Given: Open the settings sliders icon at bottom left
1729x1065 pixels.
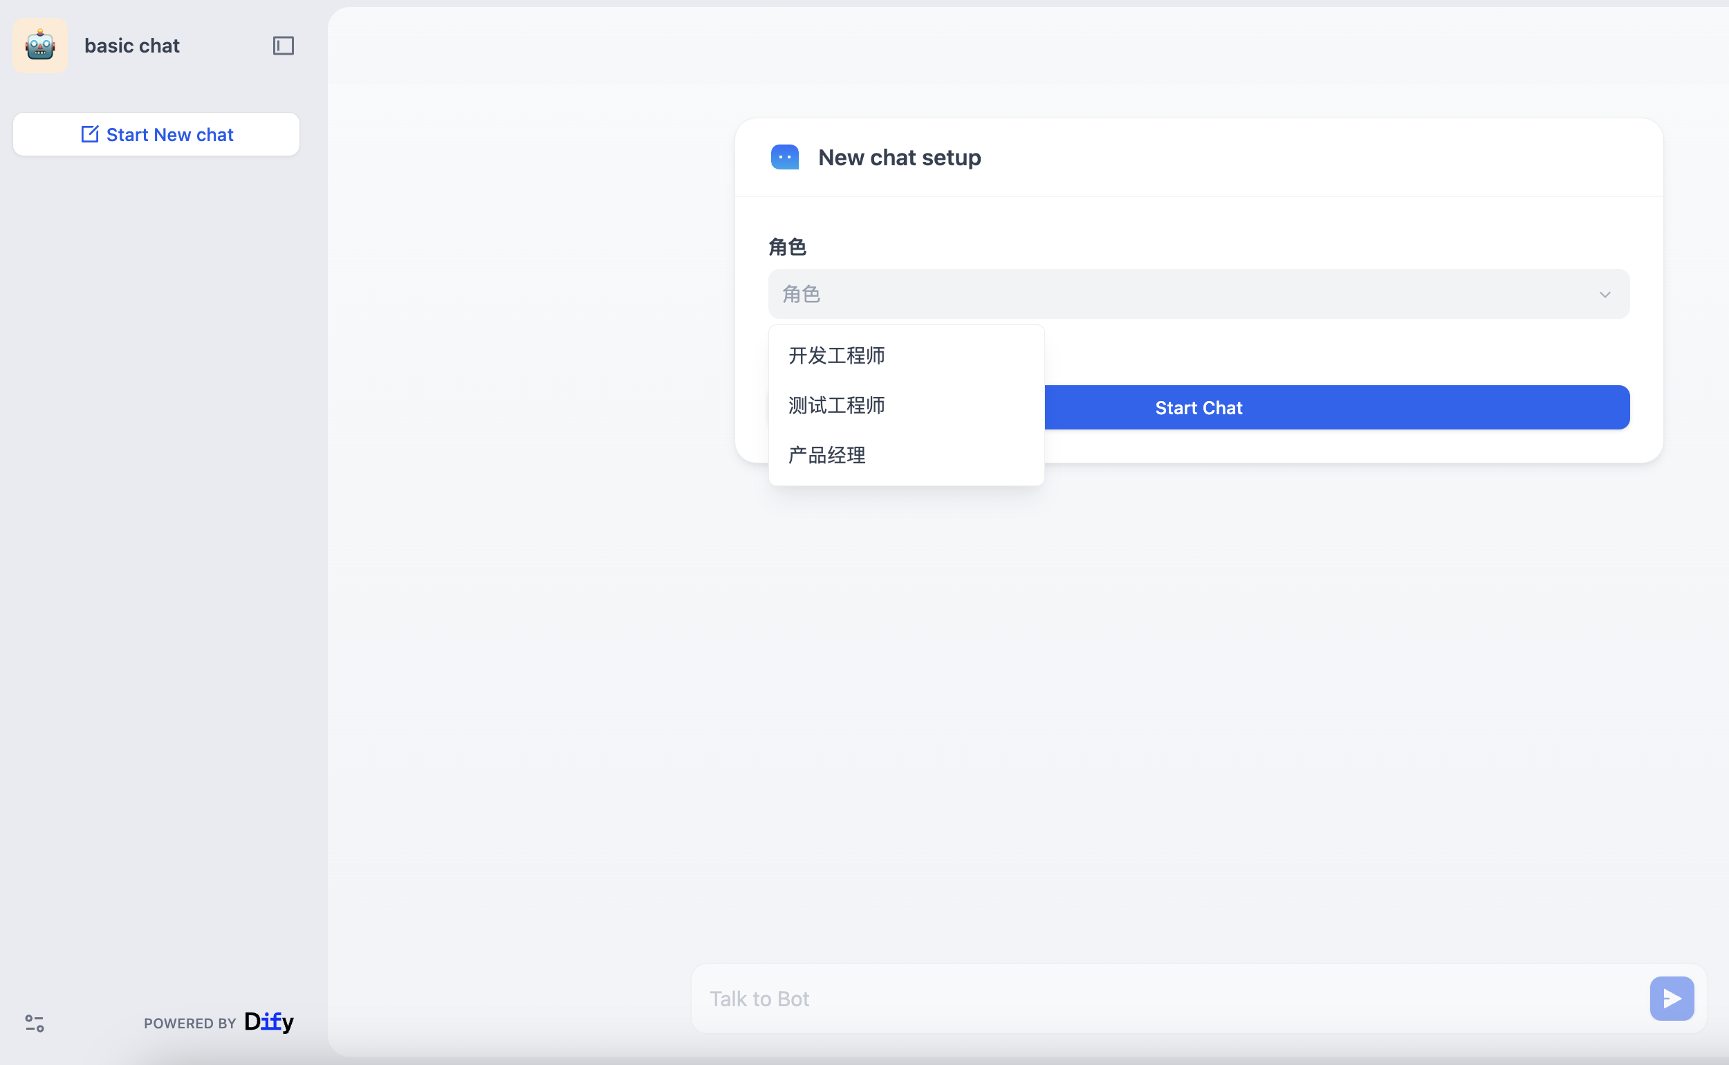Looking at the screenshot, I should 35,1023.
